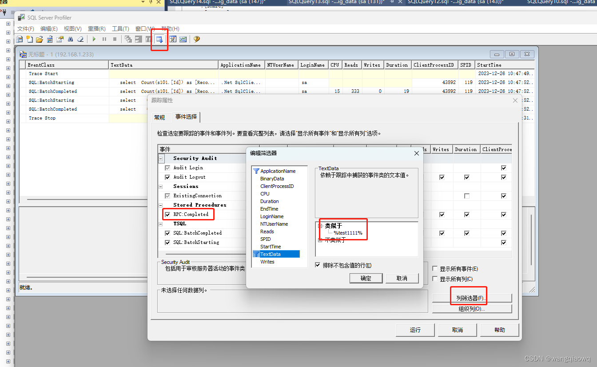Viewport: 597px width, 367px height.
Task: Toggle the '排除不包含值的行' checkbox
Action: pos(318,265)
